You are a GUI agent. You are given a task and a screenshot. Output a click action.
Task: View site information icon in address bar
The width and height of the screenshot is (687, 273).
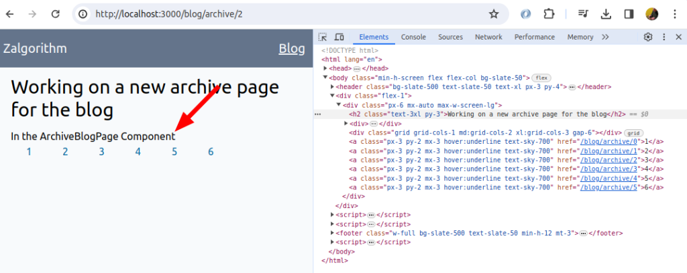[x=83, y=14]
